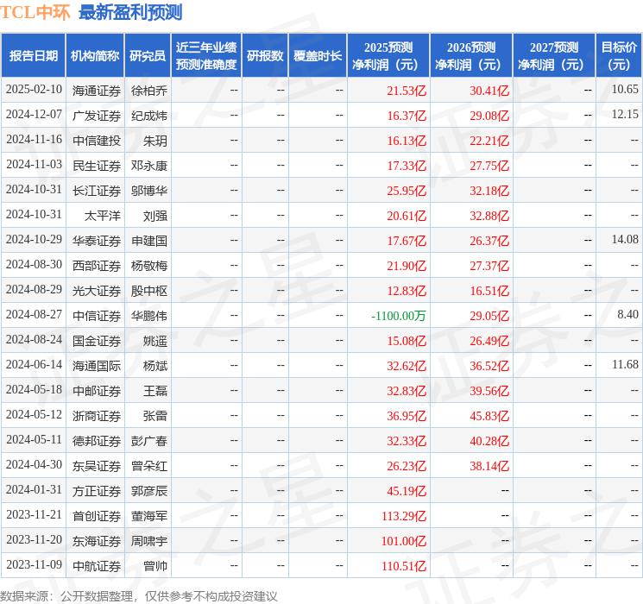643x604 pixels.
Task: Select the 广发证券 institution cell
Action: tap(97, 116)
